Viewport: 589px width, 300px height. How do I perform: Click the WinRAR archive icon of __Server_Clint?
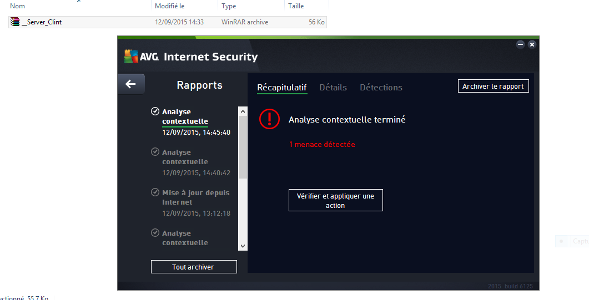click(x=15, y=22)
